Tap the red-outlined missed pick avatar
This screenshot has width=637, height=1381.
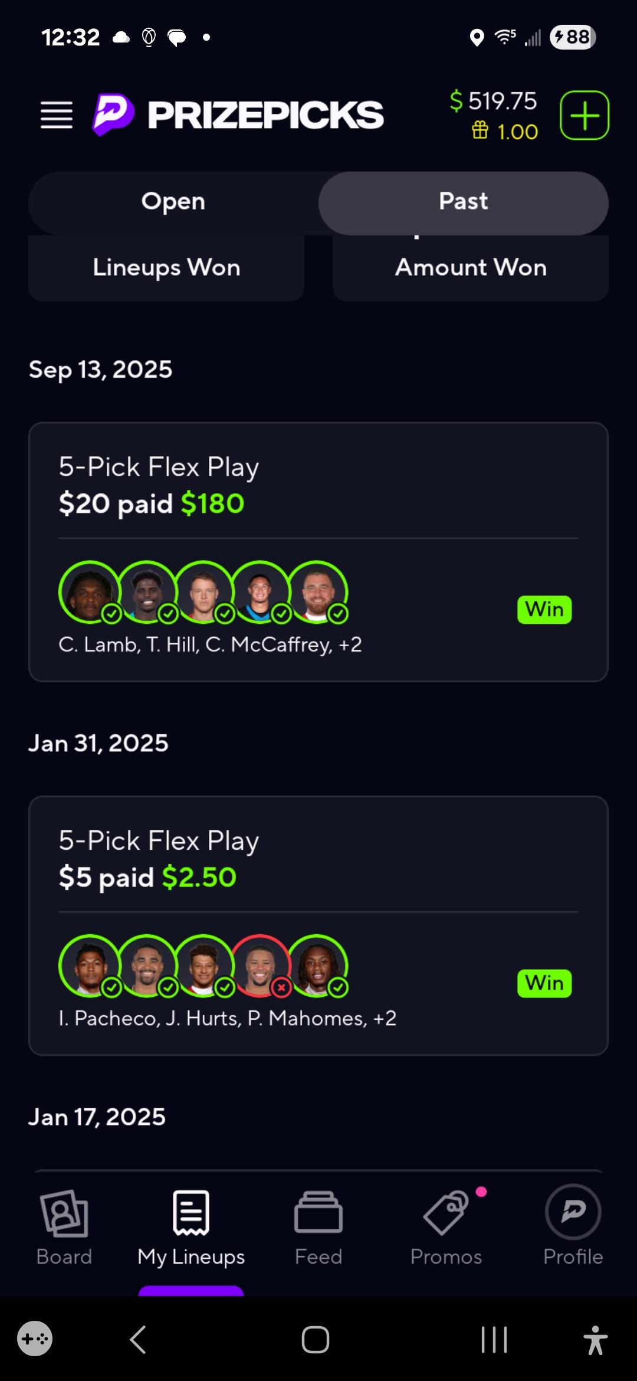click(x=260, y=966)
